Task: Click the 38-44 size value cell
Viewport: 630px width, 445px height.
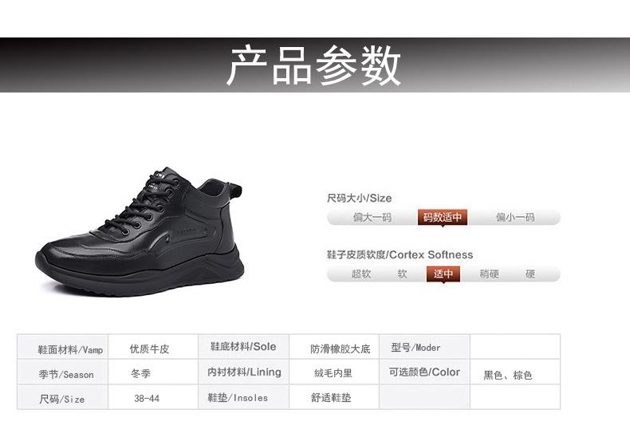Action: [x=153, y=397]
